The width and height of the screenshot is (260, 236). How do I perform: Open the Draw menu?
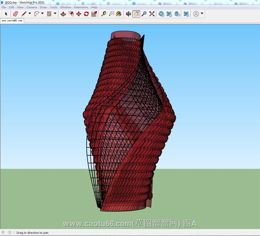43,7
